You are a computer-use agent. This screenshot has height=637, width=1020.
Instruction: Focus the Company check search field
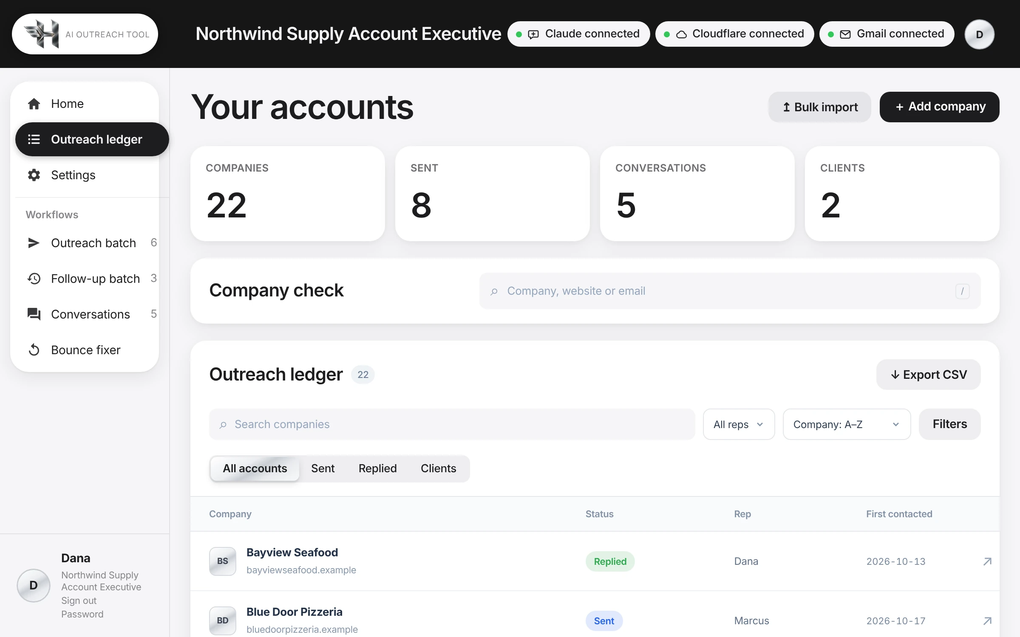pos(730,291)
